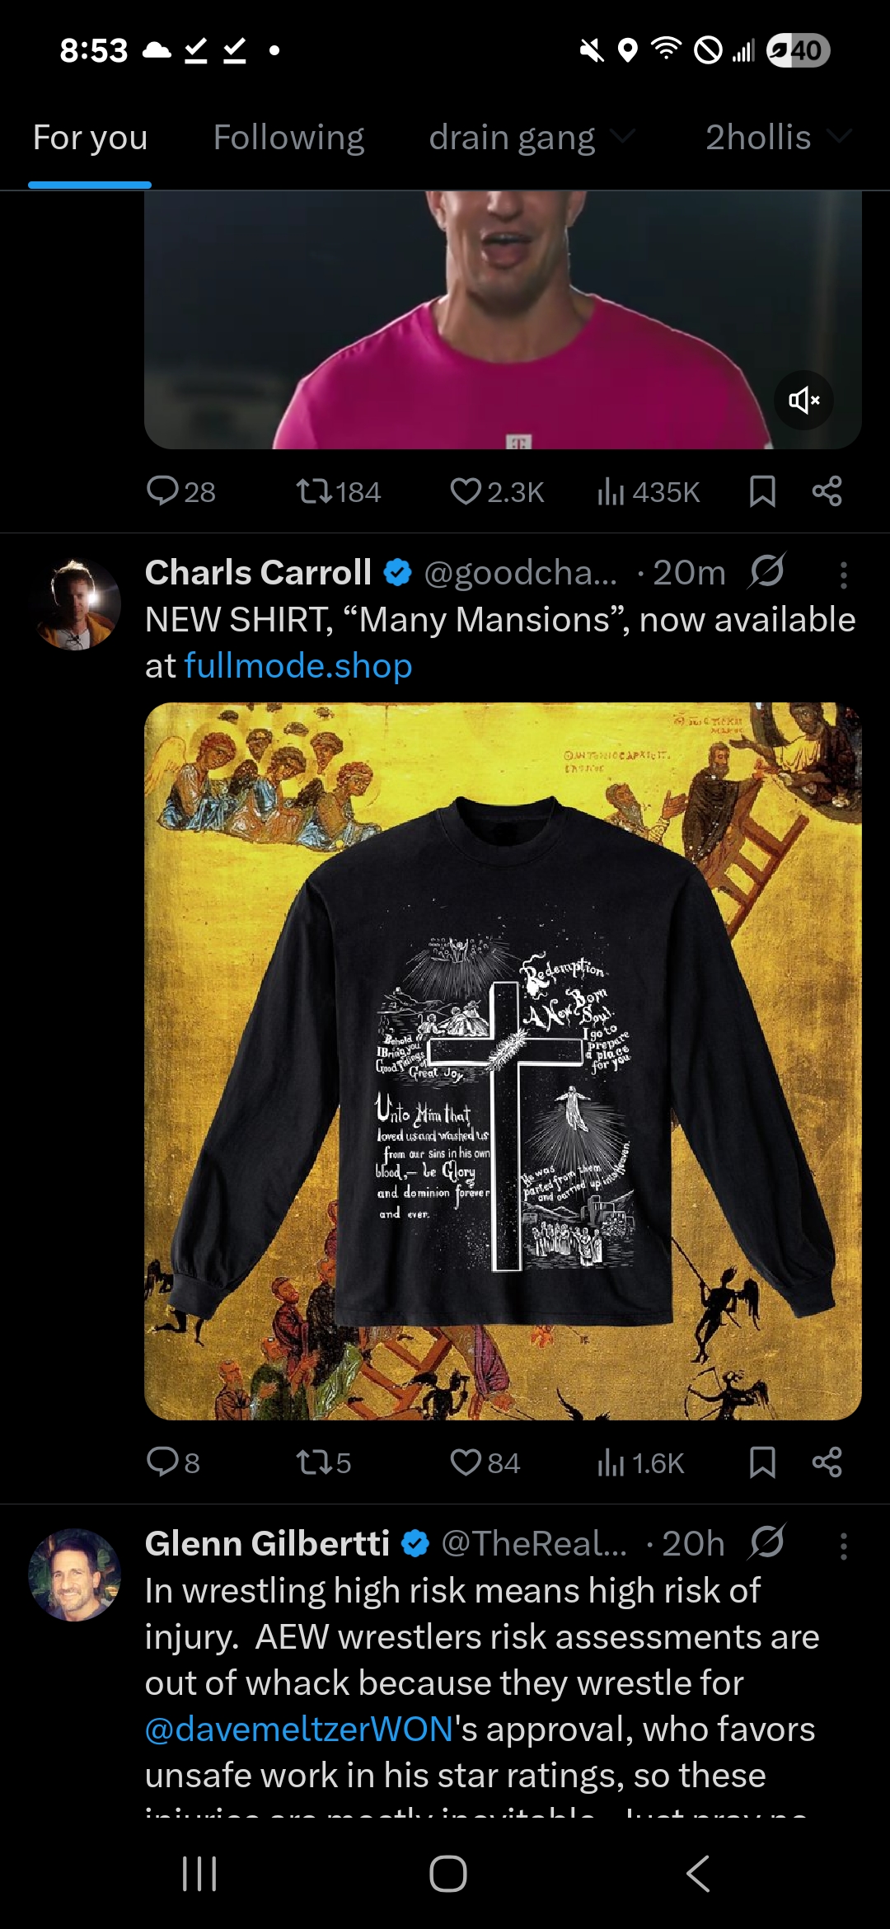Open the fullmode.shop link
This screenshot has width=890, height=1929.
(x=298, y=665)
